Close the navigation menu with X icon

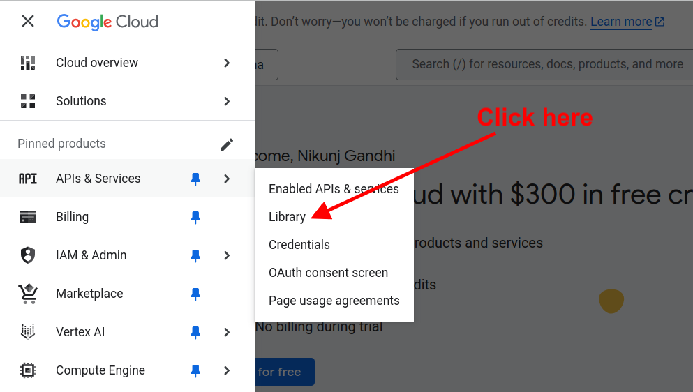(28, 21)
